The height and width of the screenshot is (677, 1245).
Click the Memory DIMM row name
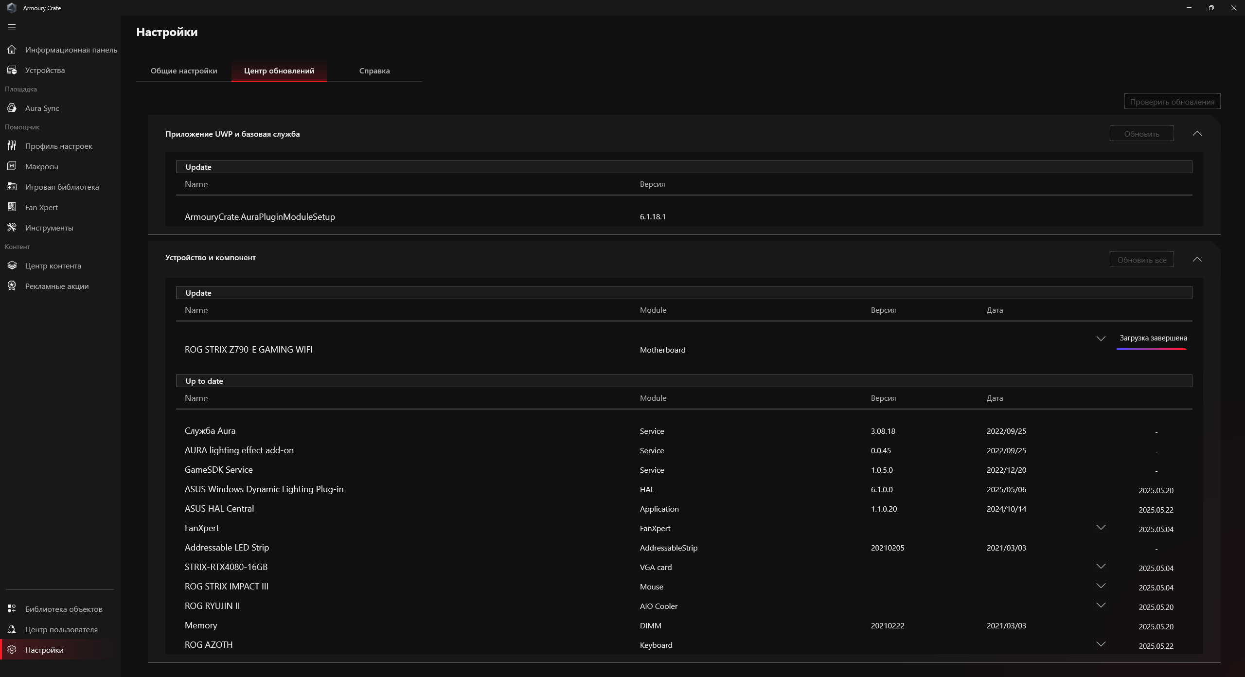click(x=201, y=625)
